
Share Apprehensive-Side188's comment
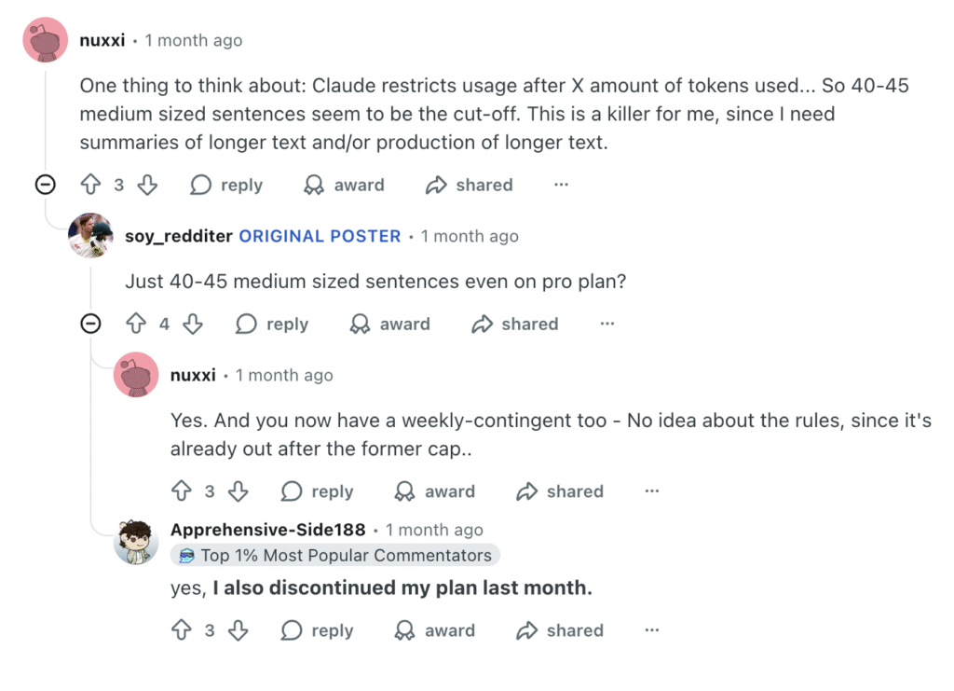click(x=560, y=630)
